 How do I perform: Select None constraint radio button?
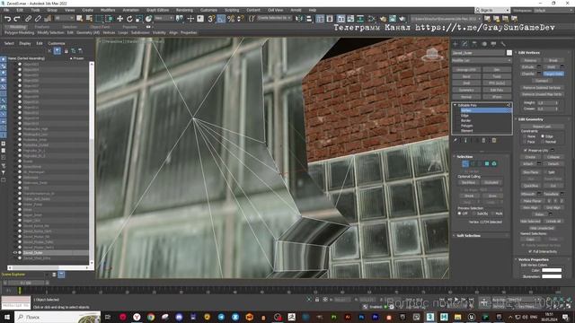[x=524, y=136]
